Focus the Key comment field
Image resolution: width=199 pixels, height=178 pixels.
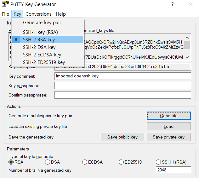click(x=123, y=76)
